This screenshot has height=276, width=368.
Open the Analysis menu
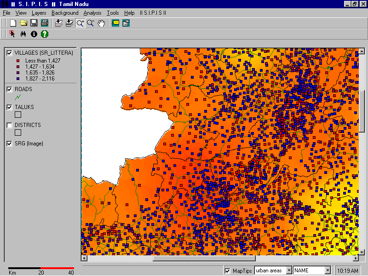pos(92,13)
